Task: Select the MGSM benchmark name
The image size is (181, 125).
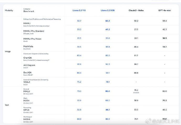Action: pos(27,119)
